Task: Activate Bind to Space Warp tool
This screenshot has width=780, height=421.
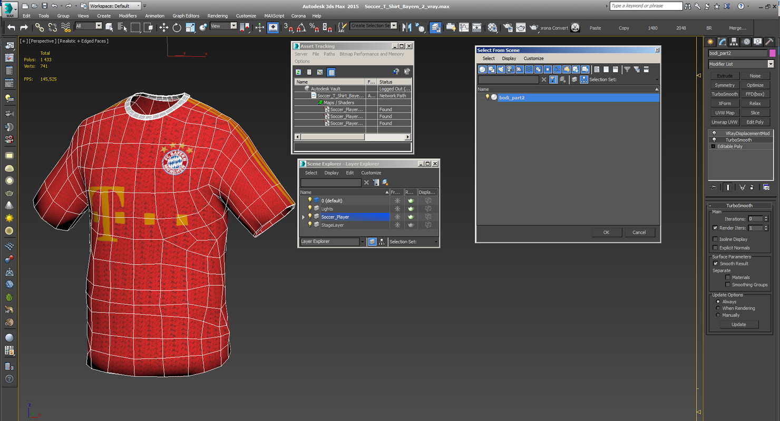Action: click(65, 27)
